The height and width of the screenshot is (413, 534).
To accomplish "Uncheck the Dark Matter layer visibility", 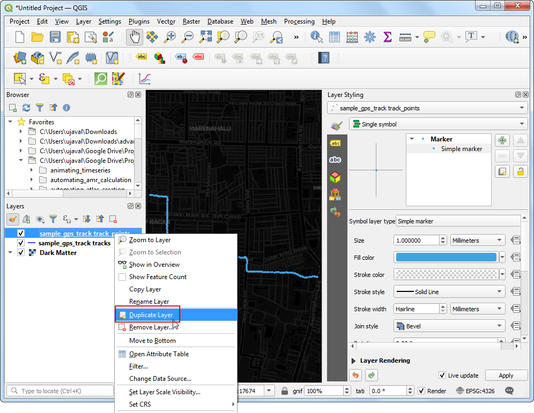I will point(21,253).
